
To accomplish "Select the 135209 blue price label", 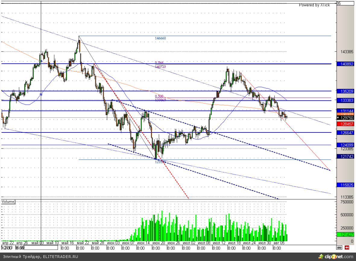I will tap(345, 91).
